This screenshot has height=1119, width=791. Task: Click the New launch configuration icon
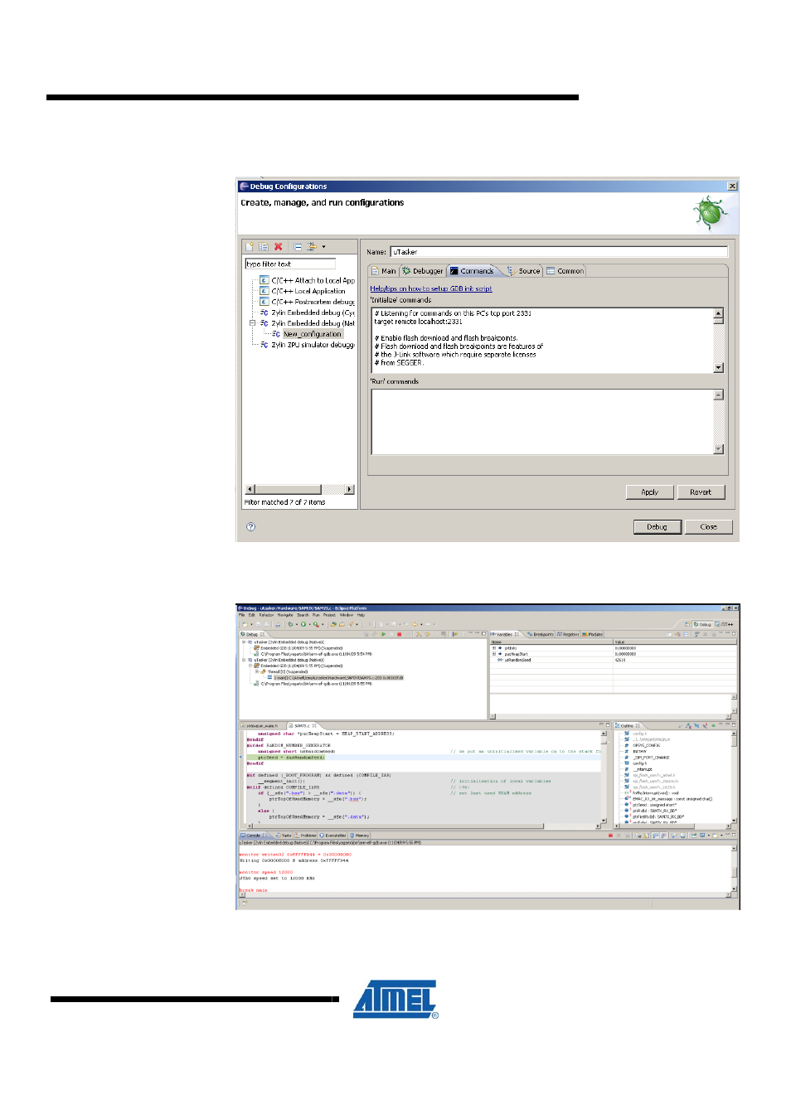249,246
